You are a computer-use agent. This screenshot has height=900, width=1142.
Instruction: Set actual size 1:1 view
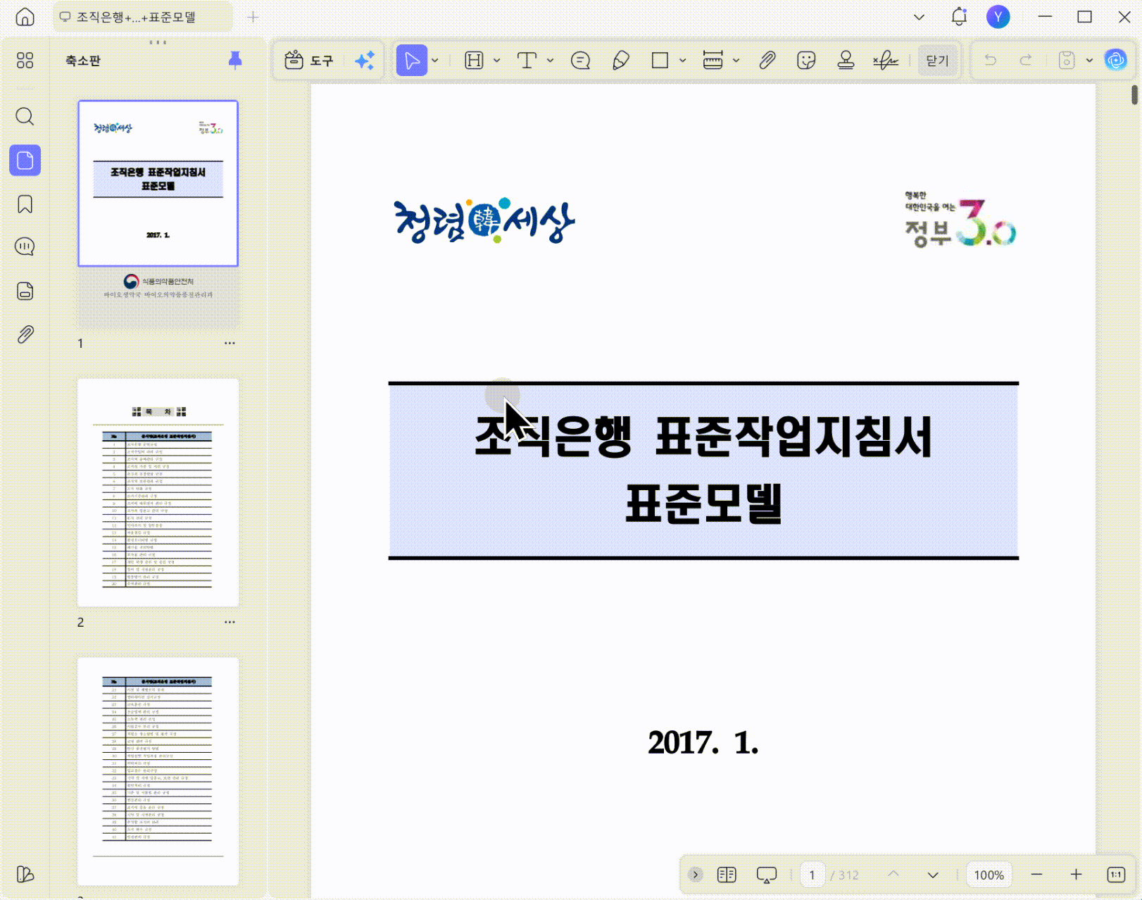(1116, 875)
